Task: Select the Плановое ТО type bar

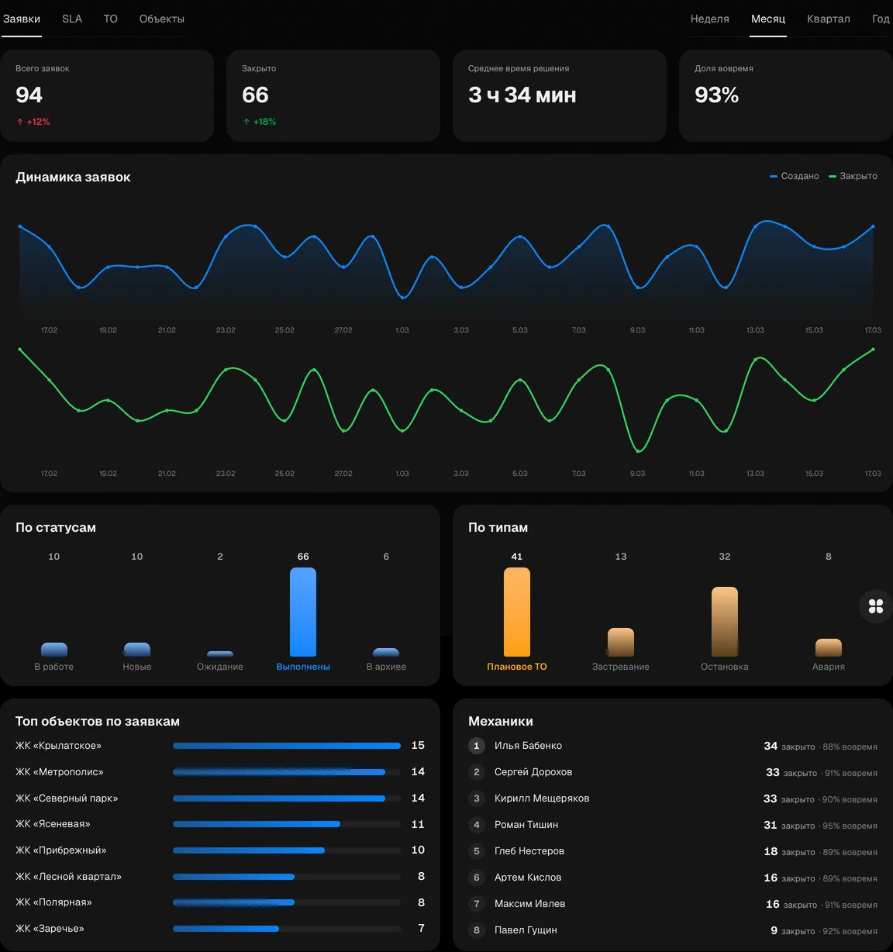Action: tap(517, 612)
